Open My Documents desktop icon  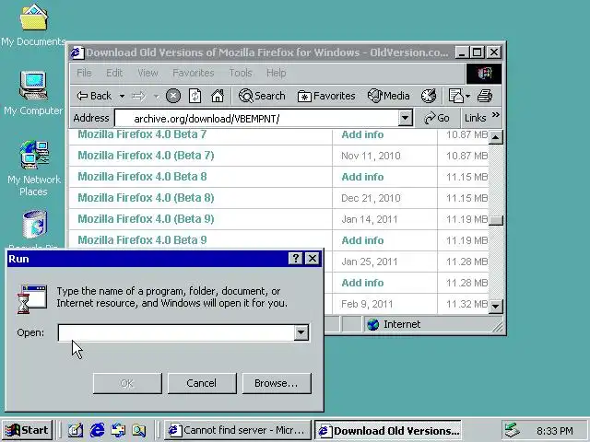point(33,25)
